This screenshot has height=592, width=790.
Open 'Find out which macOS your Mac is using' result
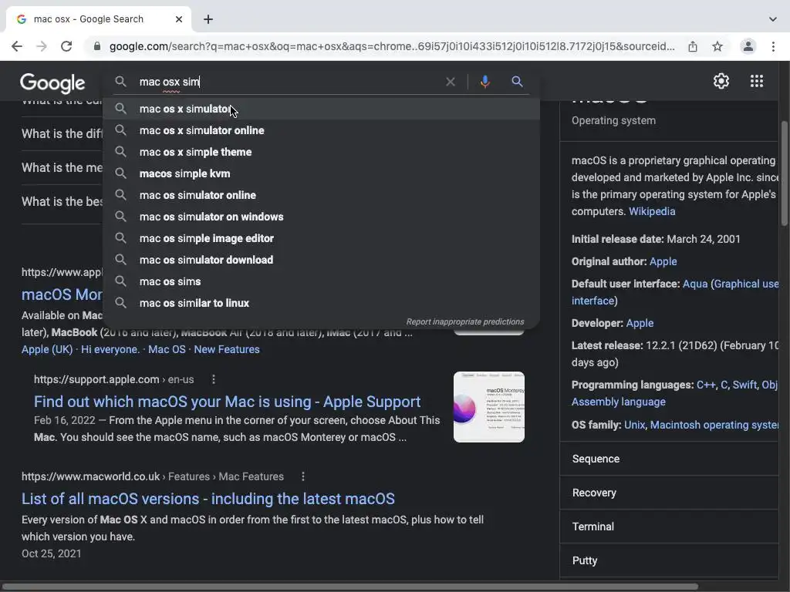(228, 402)
